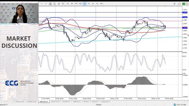
Task: Click the current price label on price axis
Action: 185,28
